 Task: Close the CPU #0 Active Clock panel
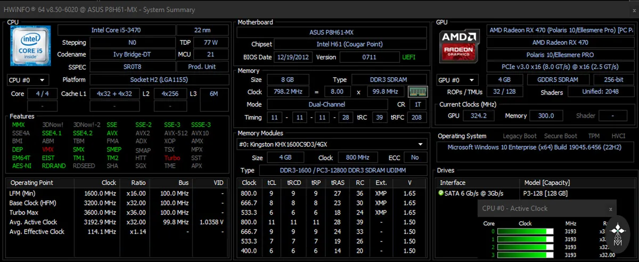pos(611,209)
